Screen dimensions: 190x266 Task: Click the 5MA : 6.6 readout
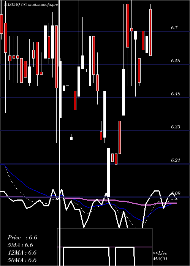coord(21,245)
